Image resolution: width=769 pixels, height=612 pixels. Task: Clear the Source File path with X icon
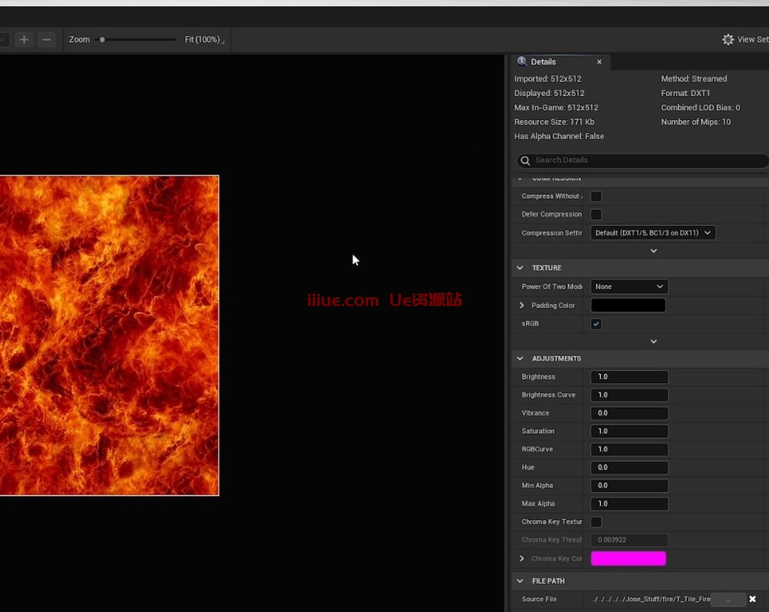[752, 599]
